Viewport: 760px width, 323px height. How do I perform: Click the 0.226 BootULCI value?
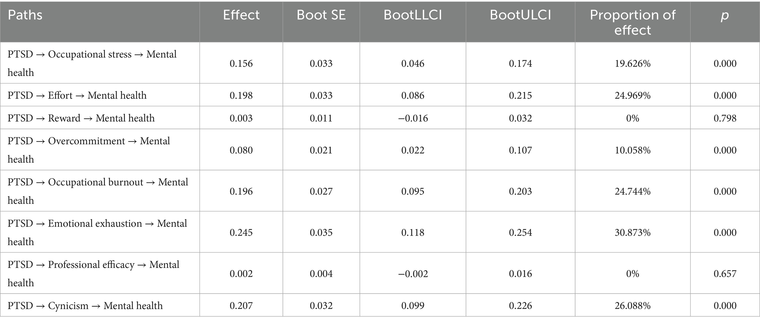(520, 306)
